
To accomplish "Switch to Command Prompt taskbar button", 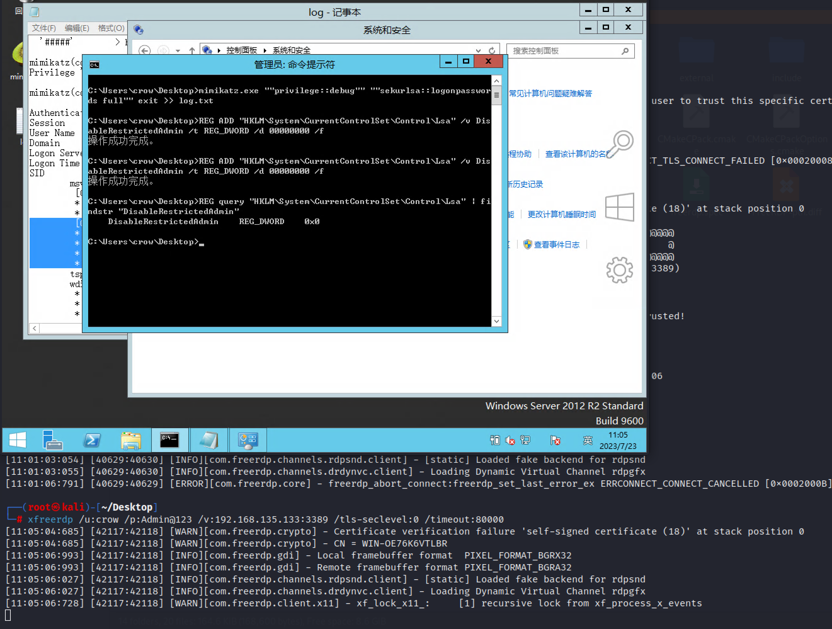I will [x=170, y=440].
